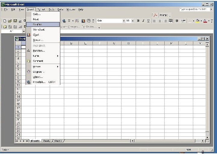Align cell contents right
Viewport: 217px width, 163px height.
[x=165, y=21]
